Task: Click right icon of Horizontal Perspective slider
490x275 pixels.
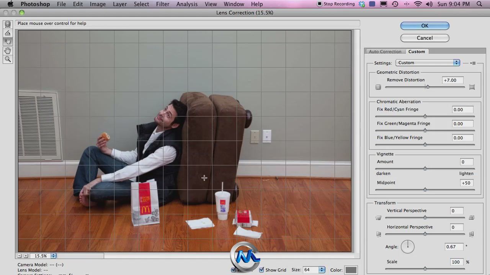Action: click(472, 234)
